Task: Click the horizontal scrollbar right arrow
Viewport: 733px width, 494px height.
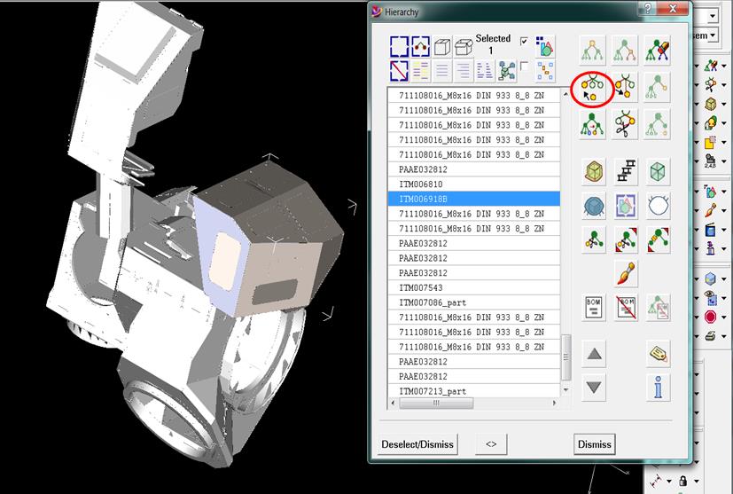Action: click(x=555, y=403)
